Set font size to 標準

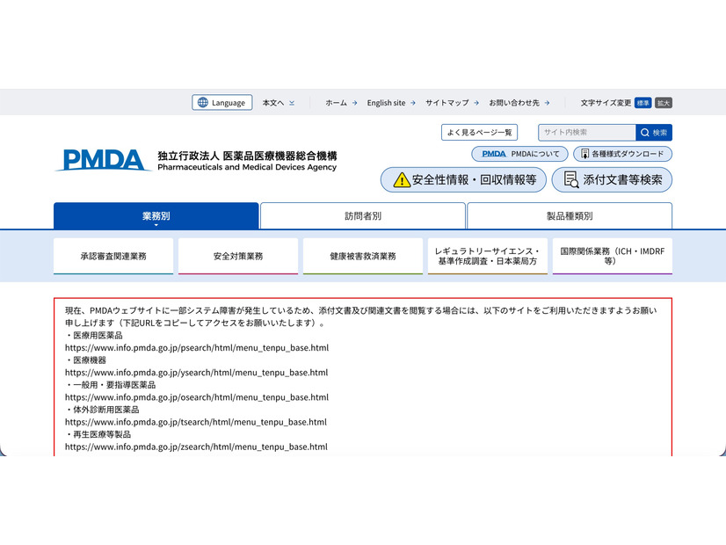643,103
